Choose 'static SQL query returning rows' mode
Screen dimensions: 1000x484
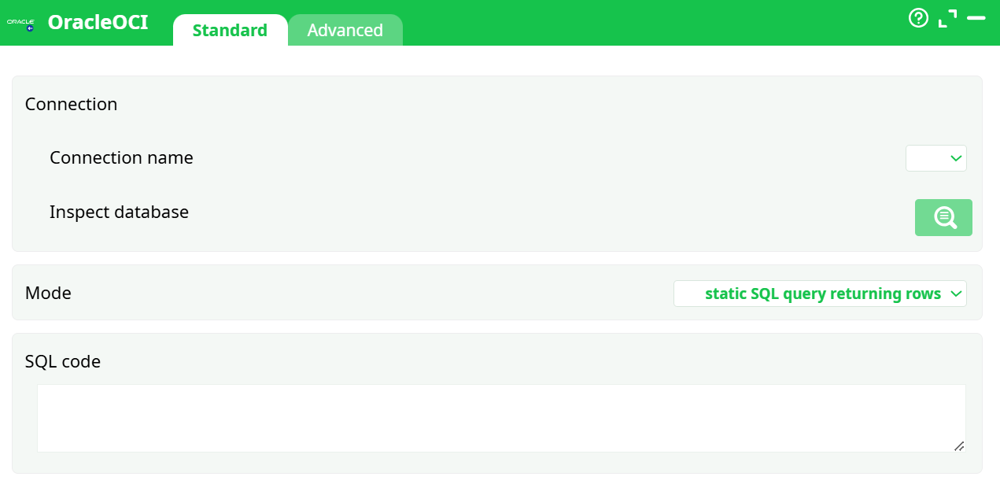point(820,293)
